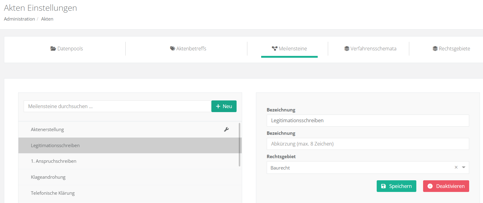Click the milestone list scrollbar
Screen dimensions: 483x203
(x=239, y=145)
